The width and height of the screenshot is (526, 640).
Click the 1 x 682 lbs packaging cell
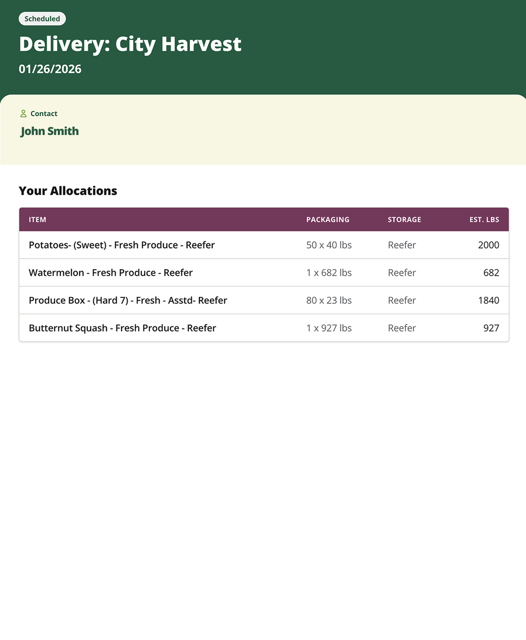(329, 273)
